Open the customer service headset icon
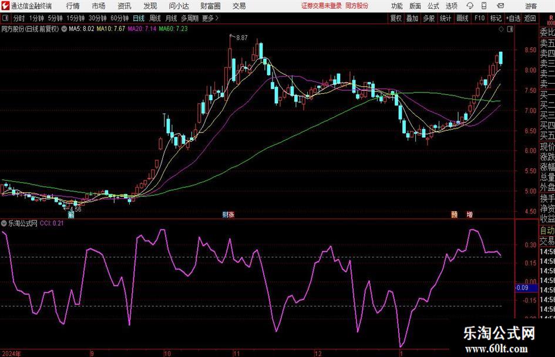Screen dimensions: 555x357 pyautogui.click(x=470, y=6)
